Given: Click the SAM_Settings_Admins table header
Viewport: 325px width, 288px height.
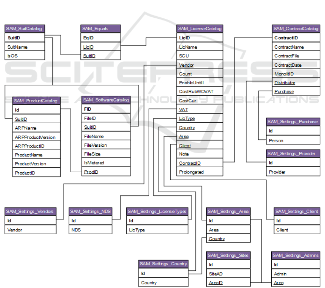Looking at the screenshot, I should coord(296,256).
